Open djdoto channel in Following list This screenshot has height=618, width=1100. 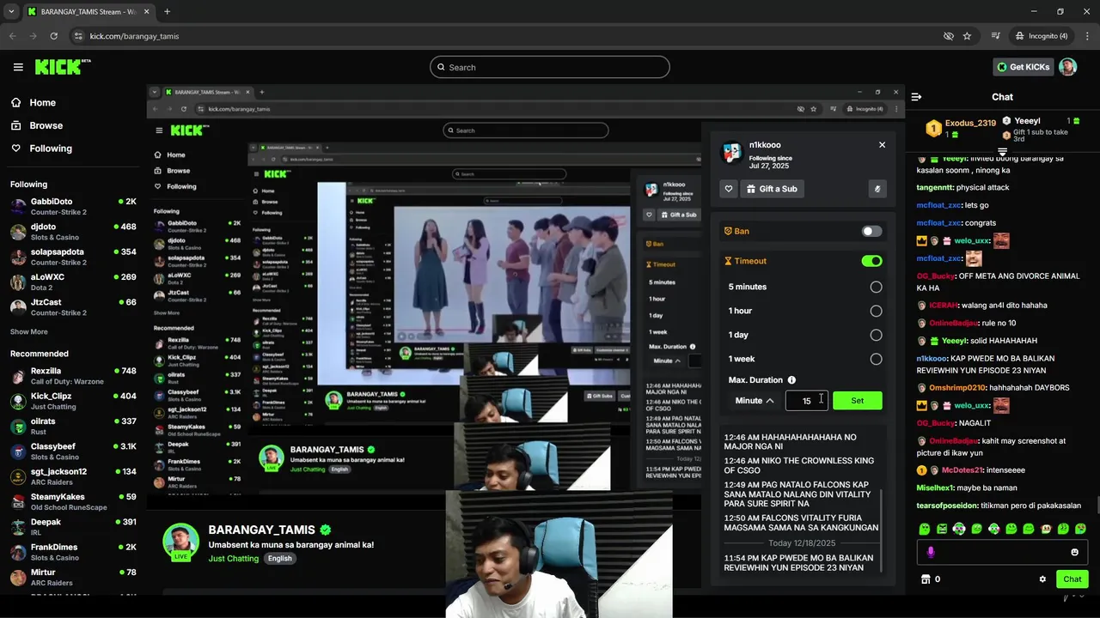[73, 232]
